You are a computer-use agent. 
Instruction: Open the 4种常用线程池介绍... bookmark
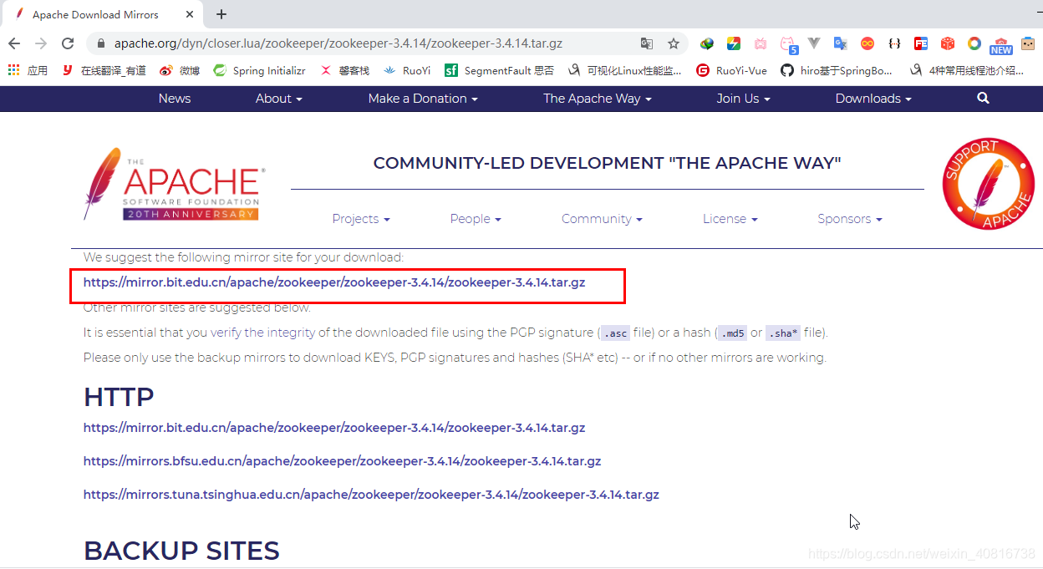(967, 71)
